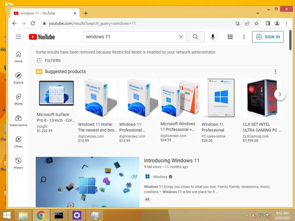The image size is (295, 221).
Task: View site info padlock
Action: point(44,23)
